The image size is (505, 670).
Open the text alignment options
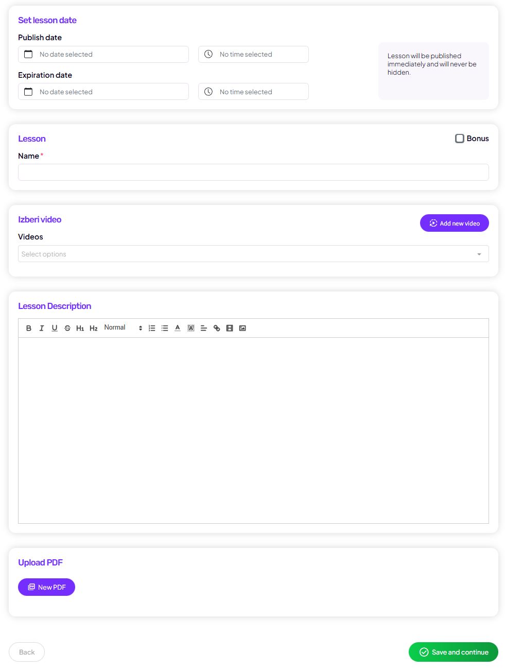click(204, 328)
